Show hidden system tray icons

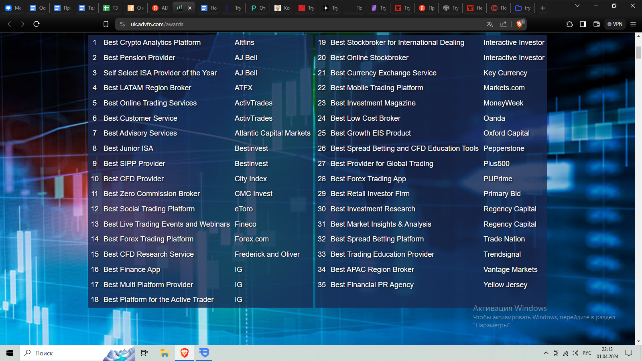click(546, 353)
